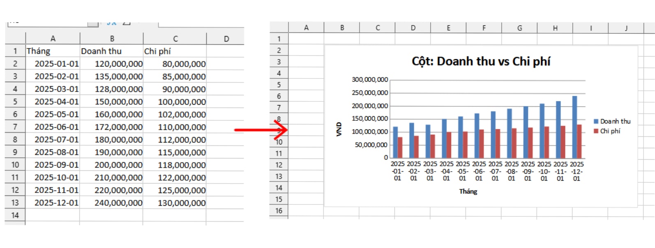Select cell containing 2025-05-01
Image resolution: width=655 pixels, height=248 pixels.
click(53, 114)
